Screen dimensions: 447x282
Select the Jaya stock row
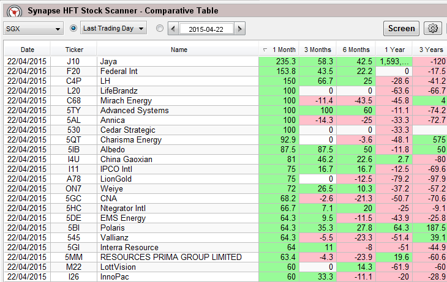[178, 62]
